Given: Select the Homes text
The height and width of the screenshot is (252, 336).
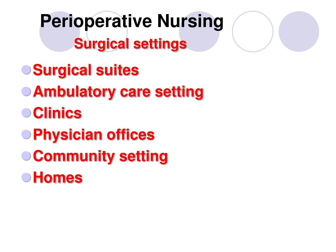Looking at the screenshot, I should pyautogui.click(x=58, y=178).
